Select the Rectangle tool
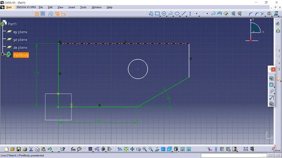The image size is (282, 158). [x=157, y=14]
